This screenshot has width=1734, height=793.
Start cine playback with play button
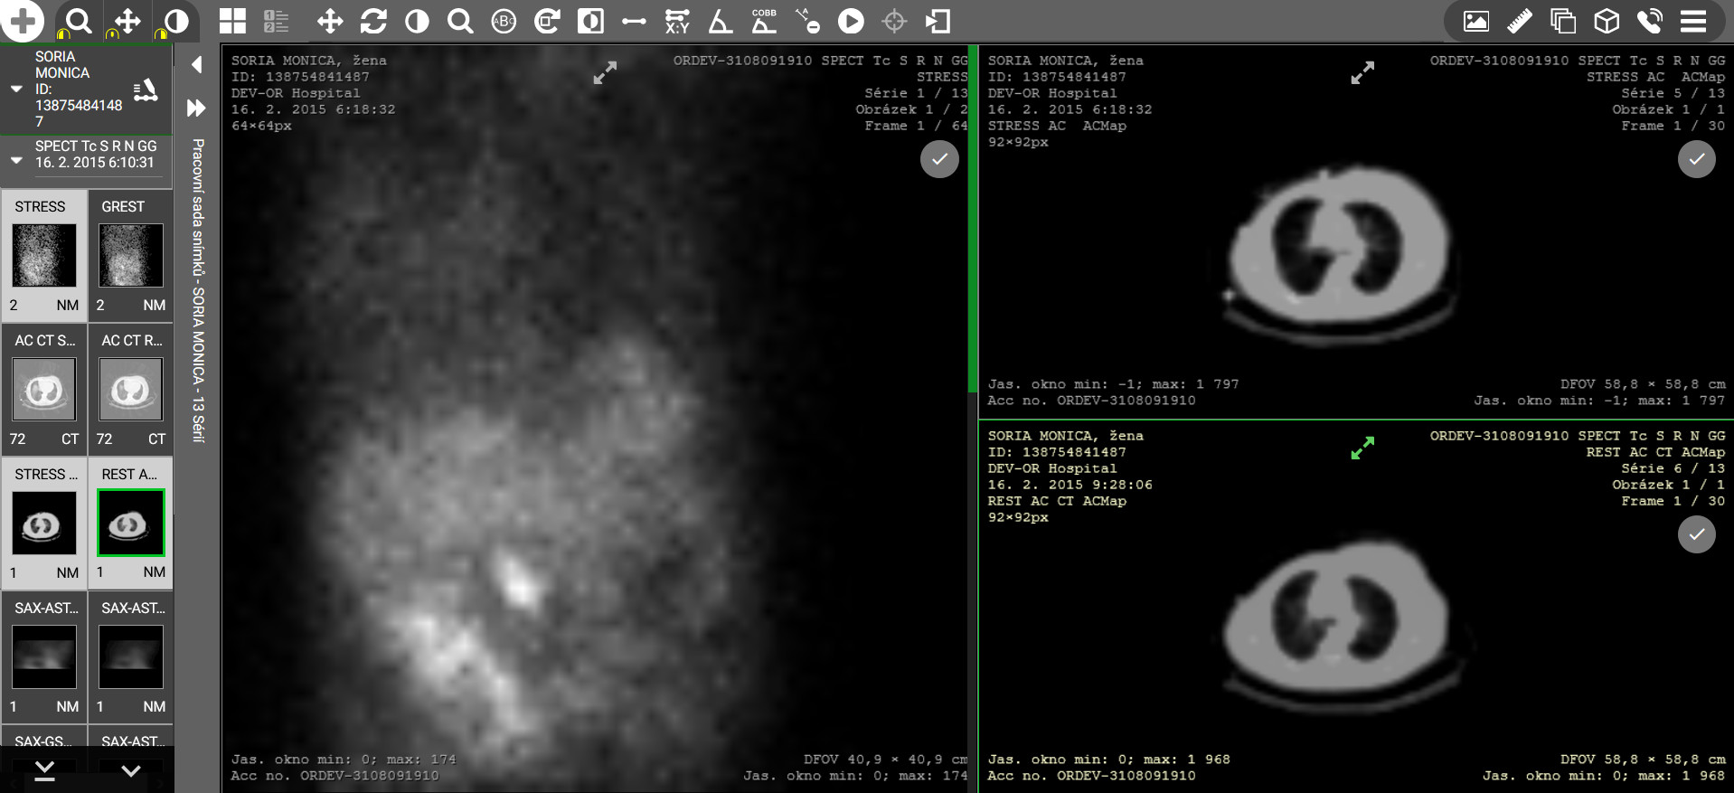coord(851,21)
